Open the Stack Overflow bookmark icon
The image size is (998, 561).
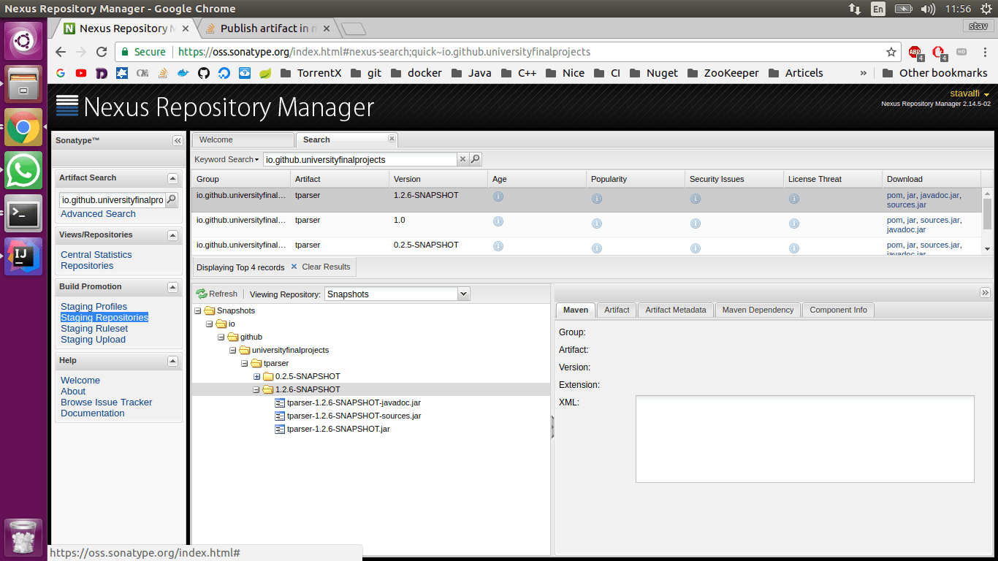point(163,73)
